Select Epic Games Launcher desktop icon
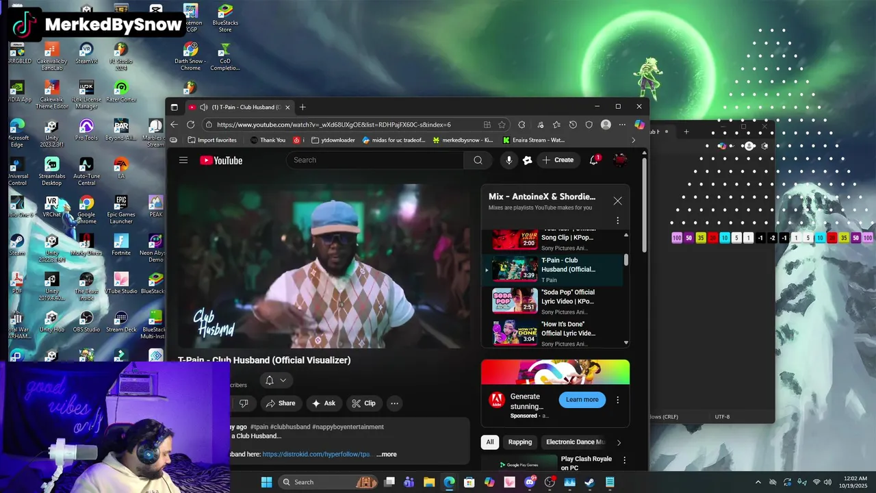The width and height of the screenshot is (876, 493). point(121,210)
